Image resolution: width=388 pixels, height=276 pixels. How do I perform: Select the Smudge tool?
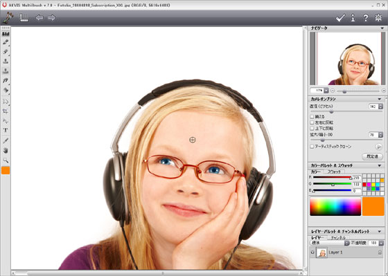click(x=6, y=80)
